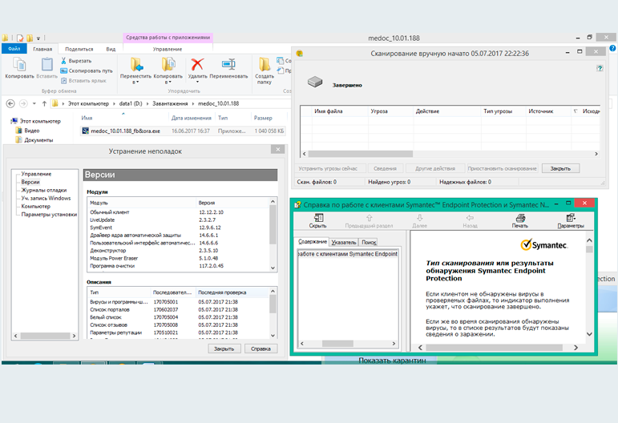Click Создать папку icon
This screenshot has width=618, height=423.
264,65
